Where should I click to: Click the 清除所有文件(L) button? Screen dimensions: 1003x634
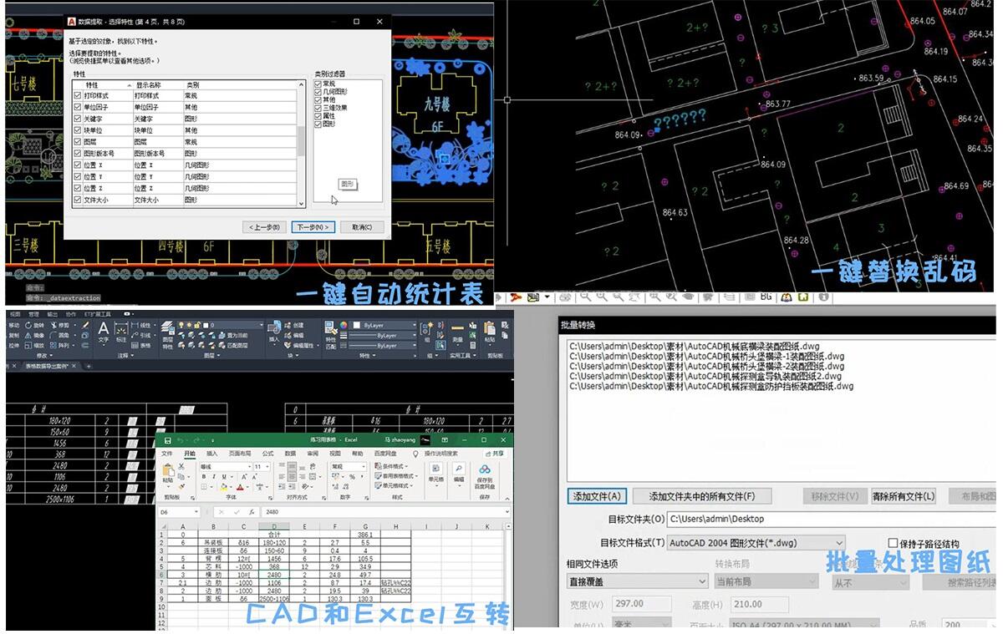903,496
